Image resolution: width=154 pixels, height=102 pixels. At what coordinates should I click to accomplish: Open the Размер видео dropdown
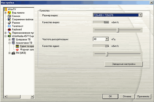(x=140, y=15)
